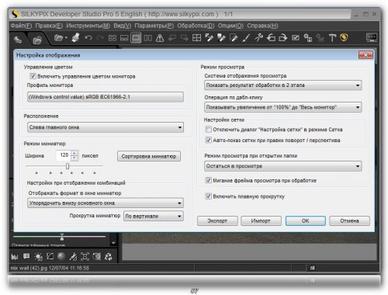Click the hammer options icon in toolbar
Viewport: 388px width, 295px height.
[332, 38]
